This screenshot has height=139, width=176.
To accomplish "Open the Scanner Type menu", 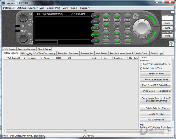I will 36,8.
